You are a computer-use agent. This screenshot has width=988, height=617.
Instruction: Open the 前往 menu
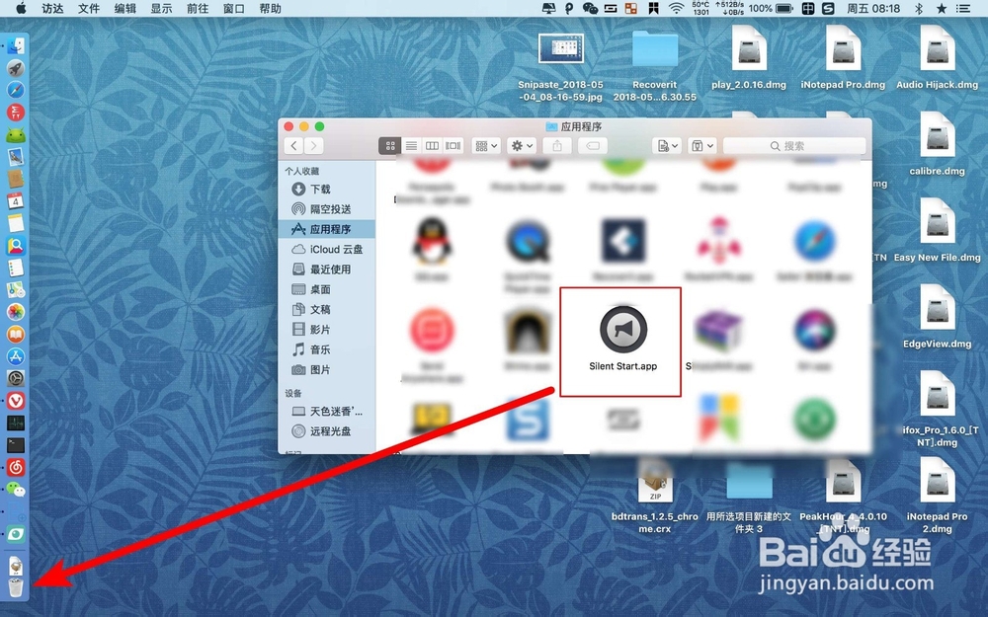(x=198, y=8)
